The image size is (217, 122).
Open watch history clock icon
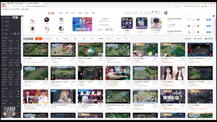(141, 12)
